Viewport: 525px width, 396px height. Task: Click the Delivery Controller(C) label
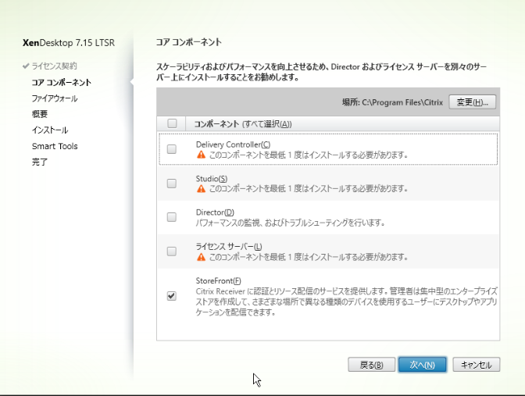point(233,144)
